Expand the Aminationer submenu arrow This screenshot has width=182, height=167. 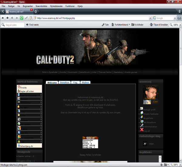tap(41, 102)
